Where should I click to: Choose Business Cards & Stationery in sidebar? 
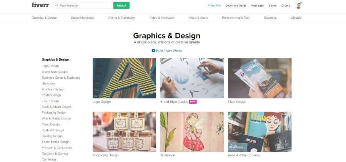pyautogui.click(x=61, y=78)
